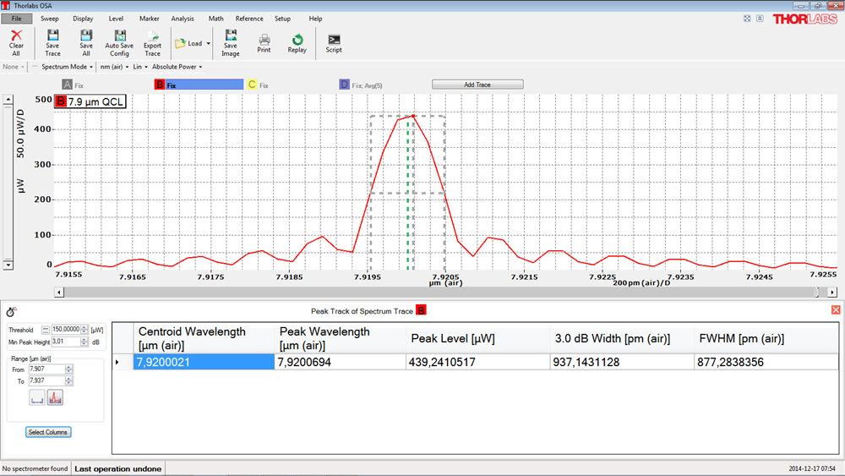
Task: Click horizontal scrollbar right arrow
Action: coord(832,293)
